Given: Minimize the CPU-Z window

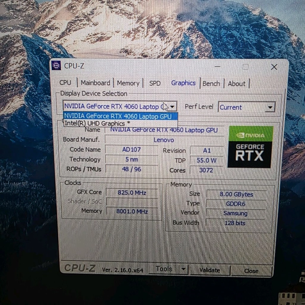Looking at the screenshot, I should tap(218, 67).
